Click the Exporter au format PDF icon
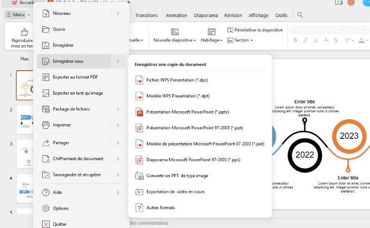Image resolution: width=370 pixels, height=228 pixels. (45, 77)
